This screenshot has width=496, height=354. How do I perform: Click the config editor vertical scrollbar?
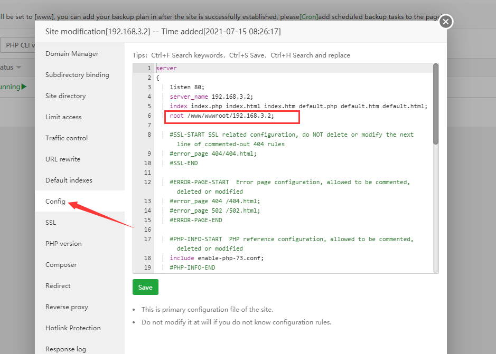point(436,103)
